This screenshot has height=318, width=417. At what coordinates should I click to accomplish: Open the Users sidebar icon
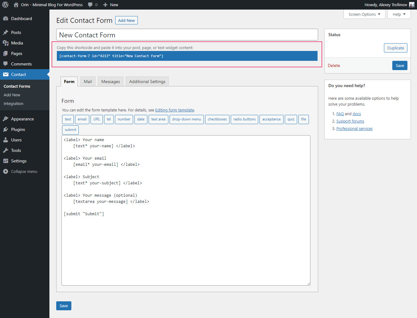click(x=6, y=140)
